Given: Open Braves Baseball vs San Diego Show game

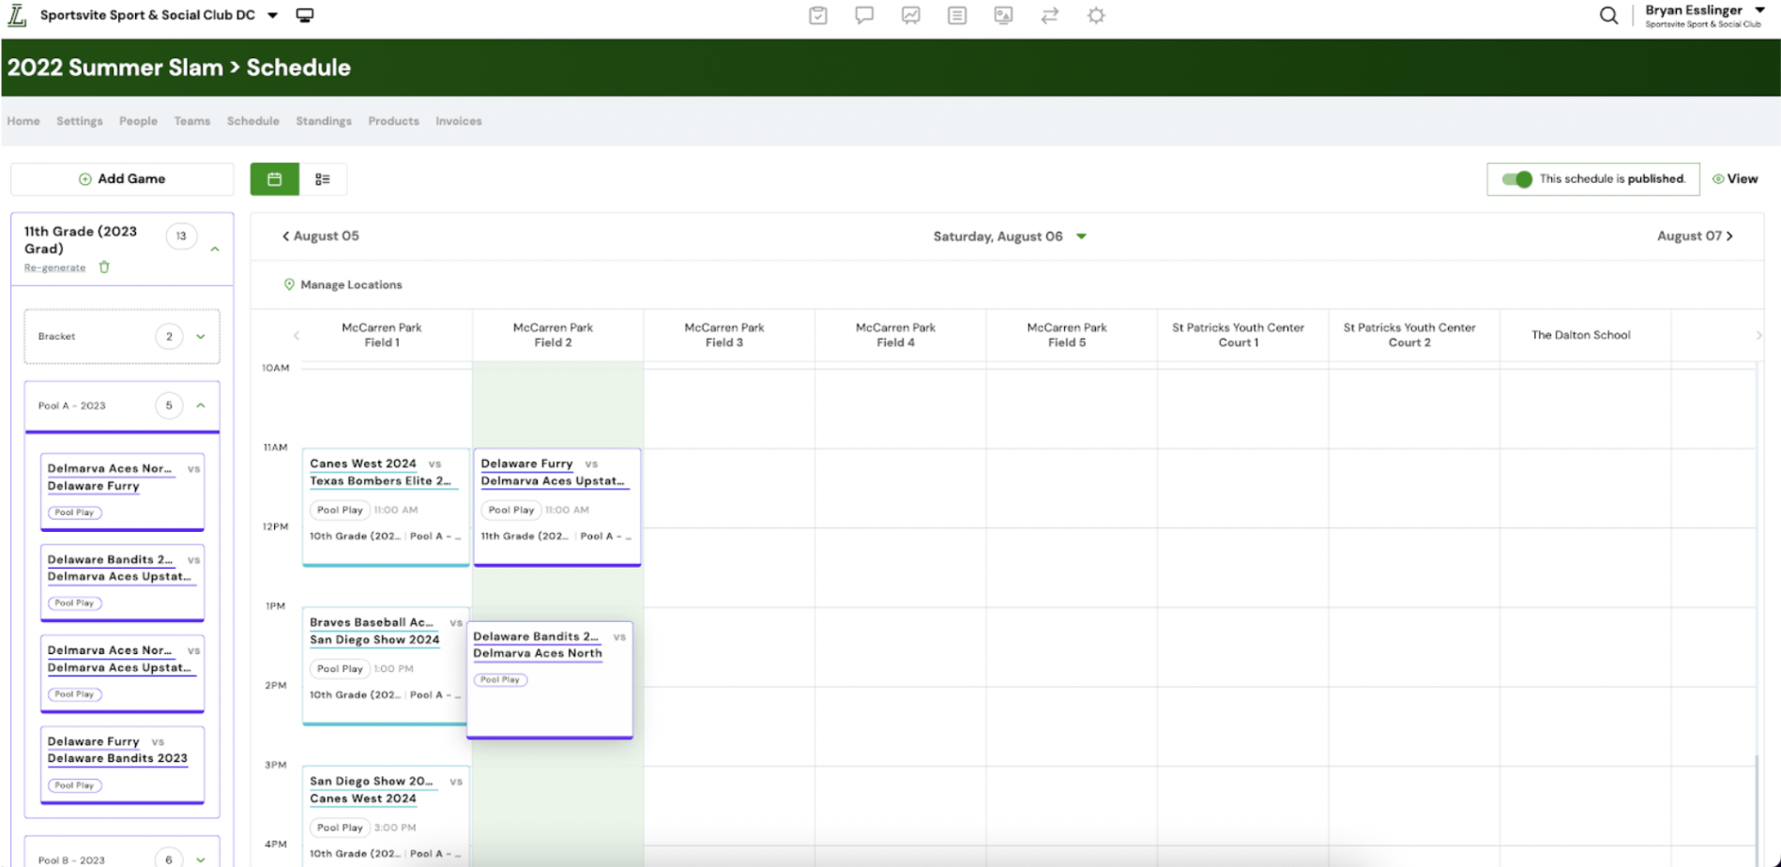Looking at the screenshot, I should [x=384, y=665].
